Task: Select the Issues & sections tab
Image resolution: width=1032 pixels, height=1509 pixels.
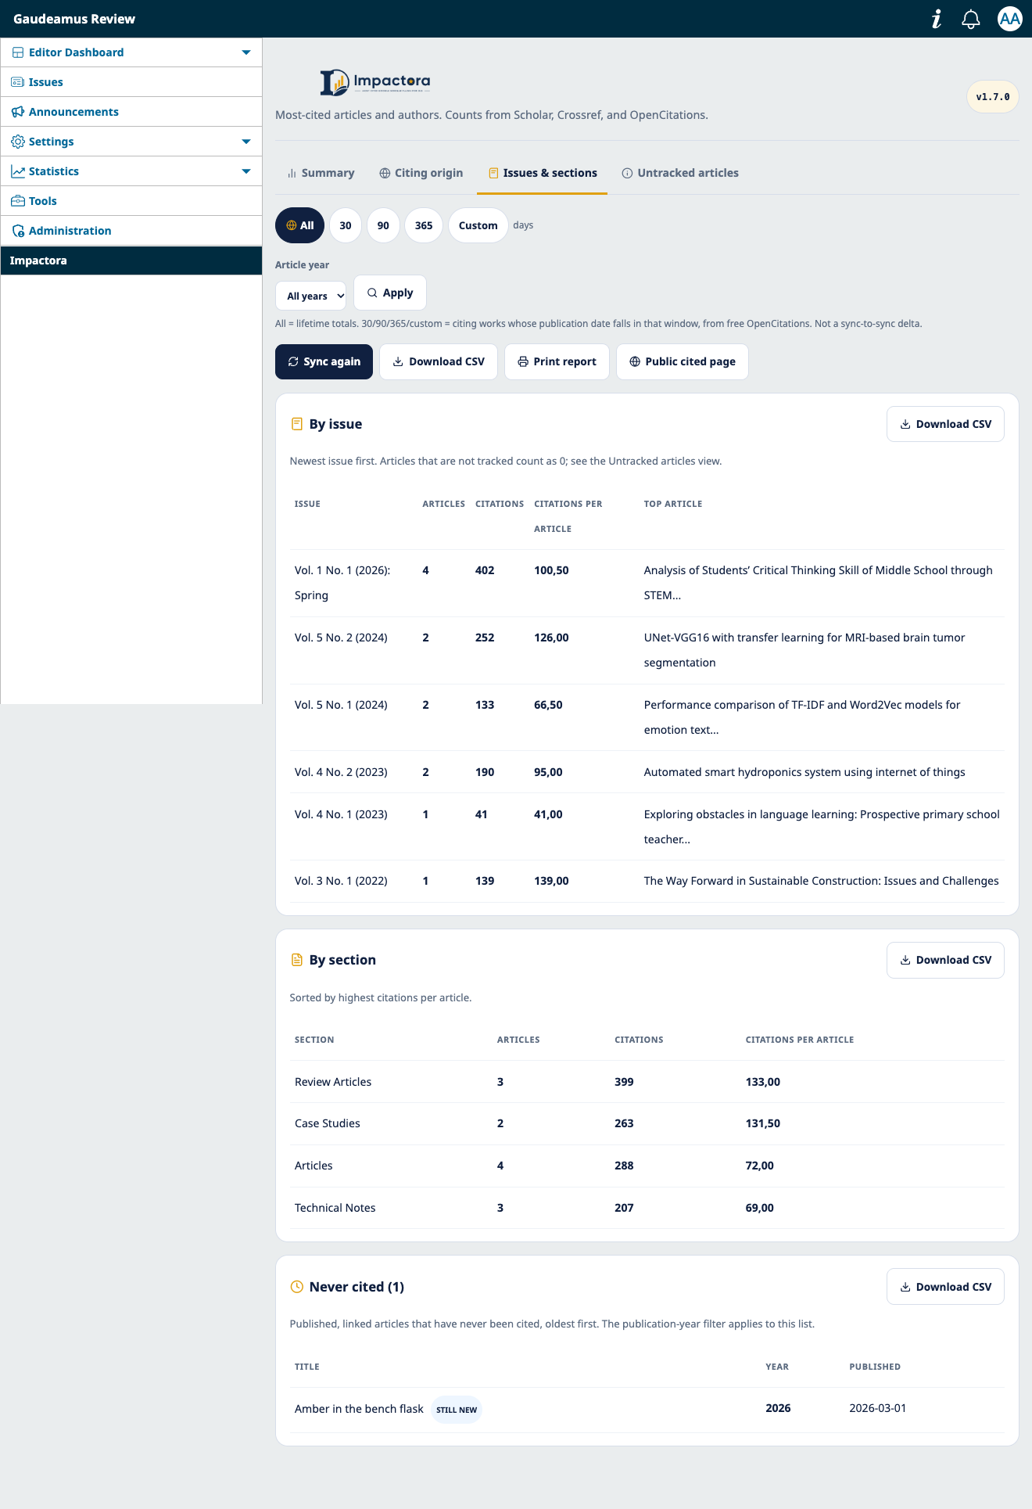Action: pyautogui.click(x=543, y=173)
